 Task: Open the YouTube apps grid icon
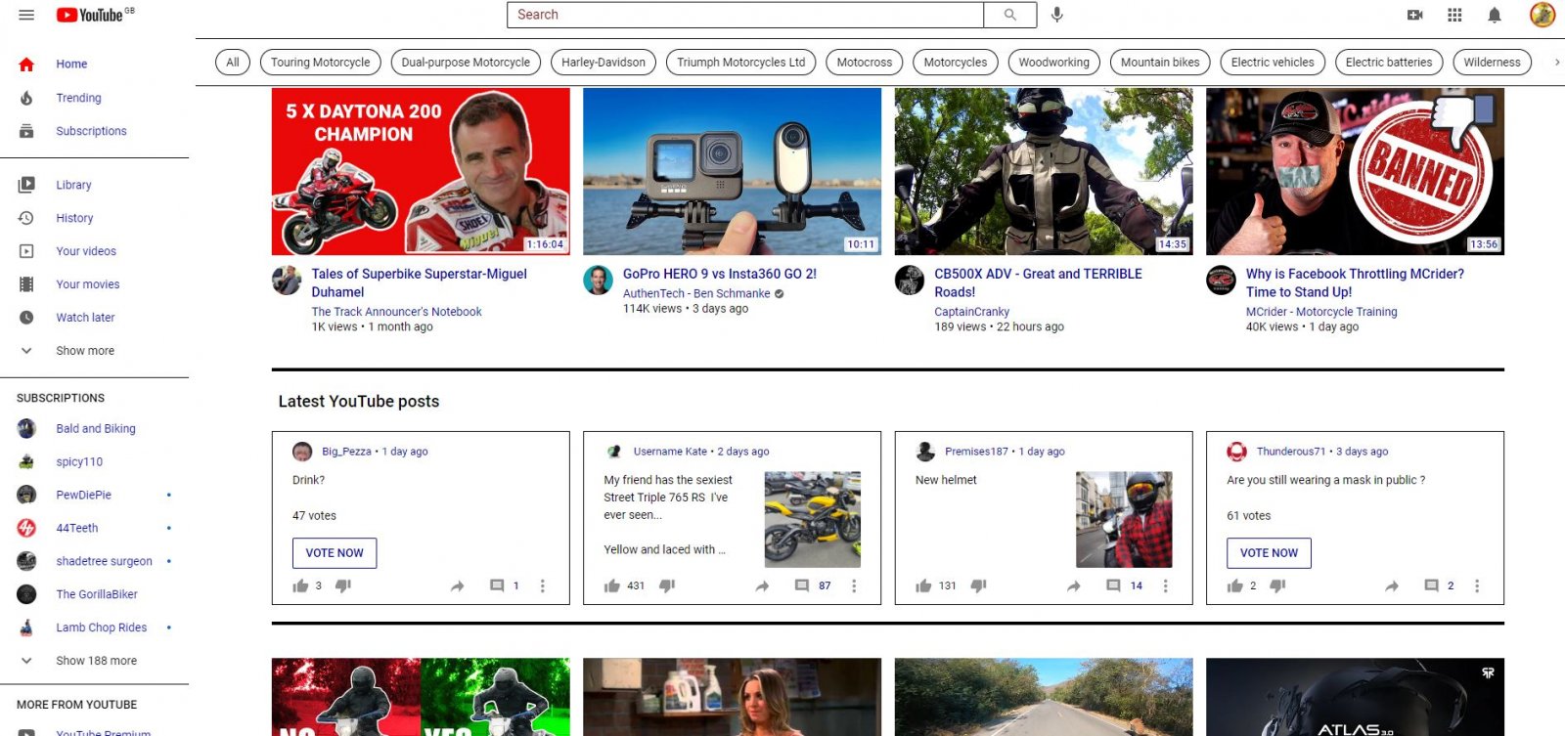[x=1454, y=15]
